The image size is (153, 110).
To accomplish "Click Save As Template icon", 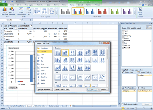I will pyautogui.click(x=12, y=11).
